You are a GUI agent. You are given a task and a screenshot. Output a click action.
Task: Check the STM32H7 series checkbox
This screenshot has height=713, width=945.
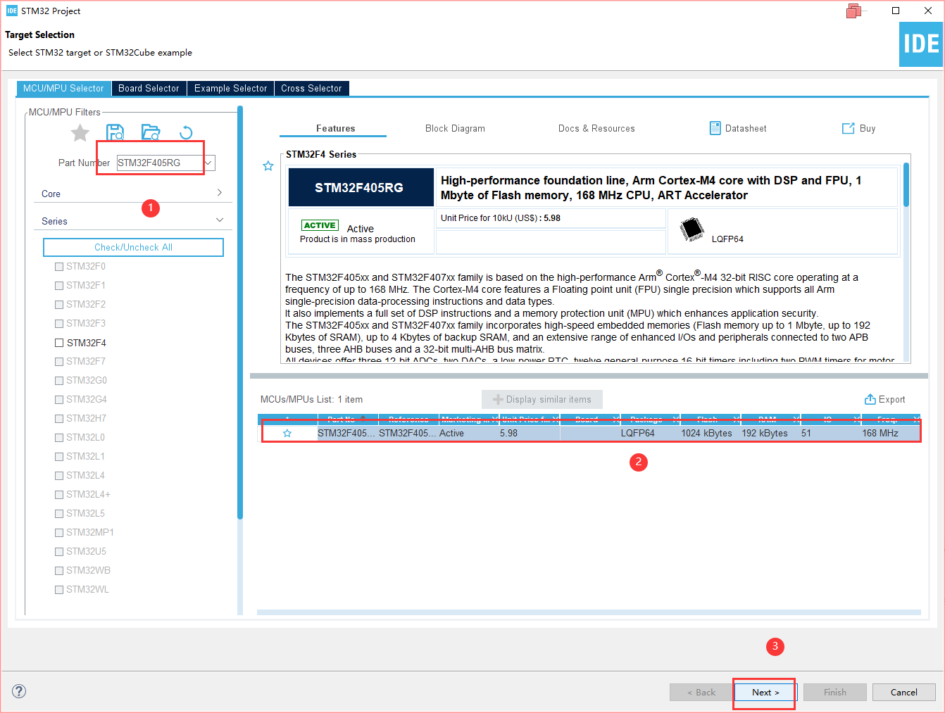[59, 419]
